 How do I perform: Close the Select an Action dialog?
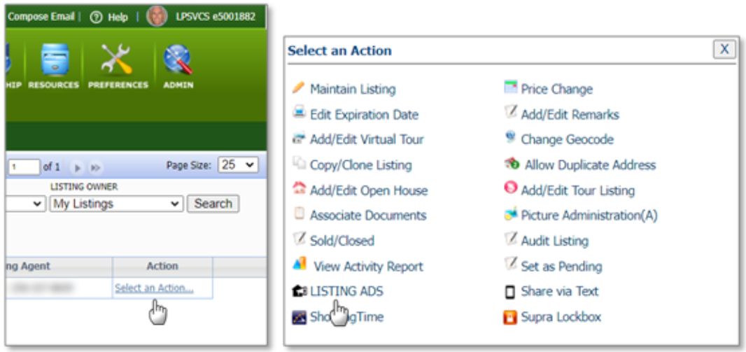[724, 49]
